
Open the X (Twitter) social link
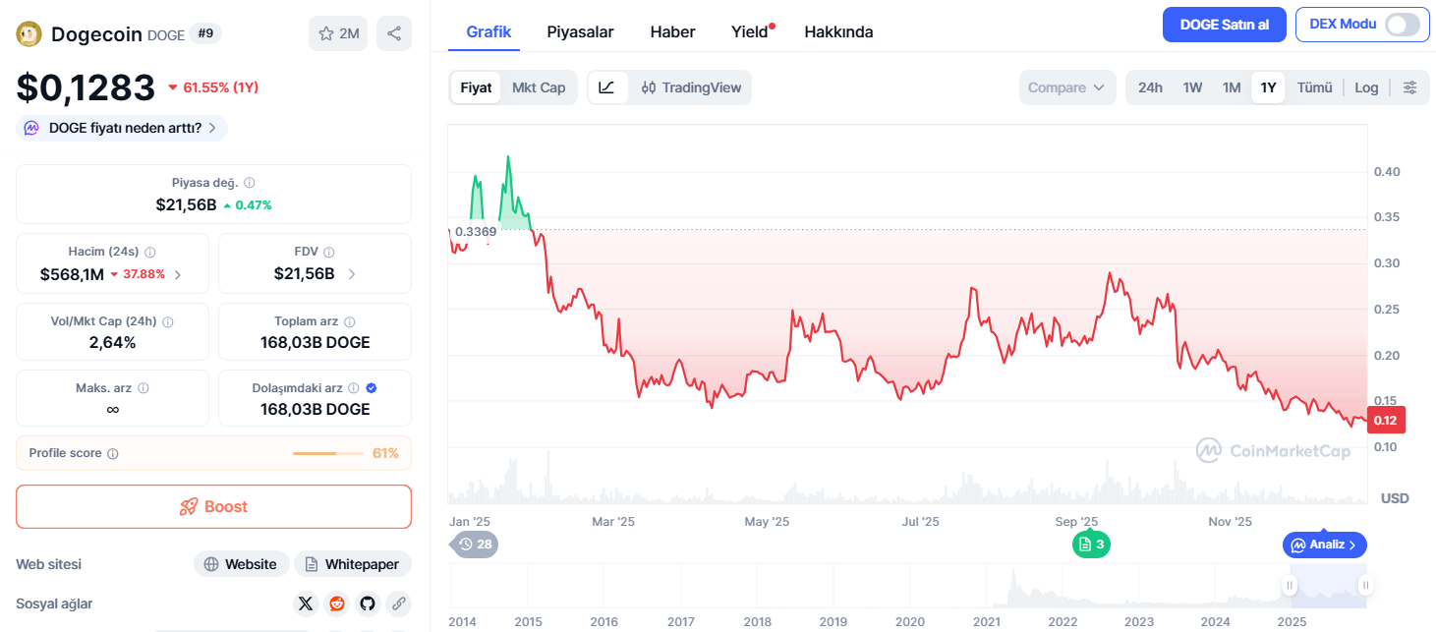click(x=306, y=603)
